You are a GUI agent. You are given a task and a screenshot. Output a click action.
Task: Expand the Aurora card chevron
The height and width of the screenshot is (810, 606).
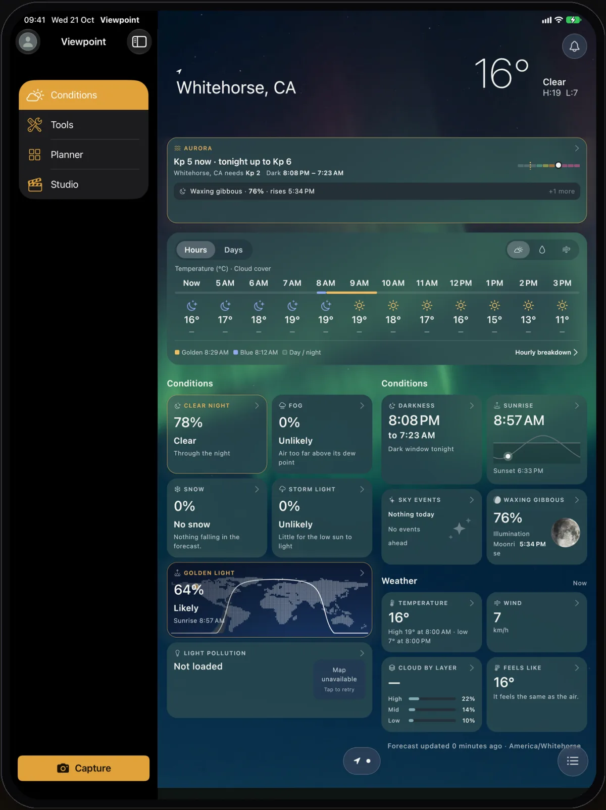(577, 148)
